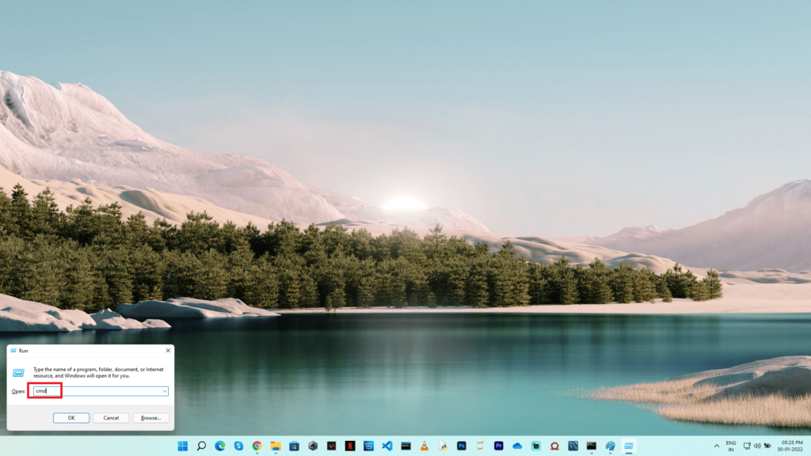Screen dimensions: 811x456
Task: Open the Browse... file picker
Action: click(150, 417)
